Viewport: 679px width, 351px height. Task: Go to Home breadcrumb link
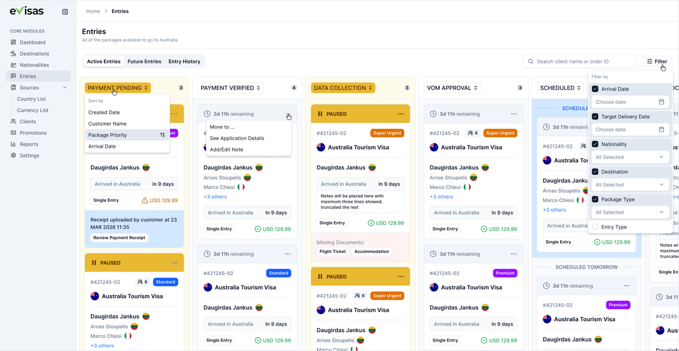(x=93, y=11)
